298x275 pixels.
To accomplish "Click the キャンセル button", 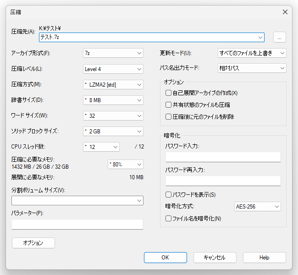I will point(215,258).
